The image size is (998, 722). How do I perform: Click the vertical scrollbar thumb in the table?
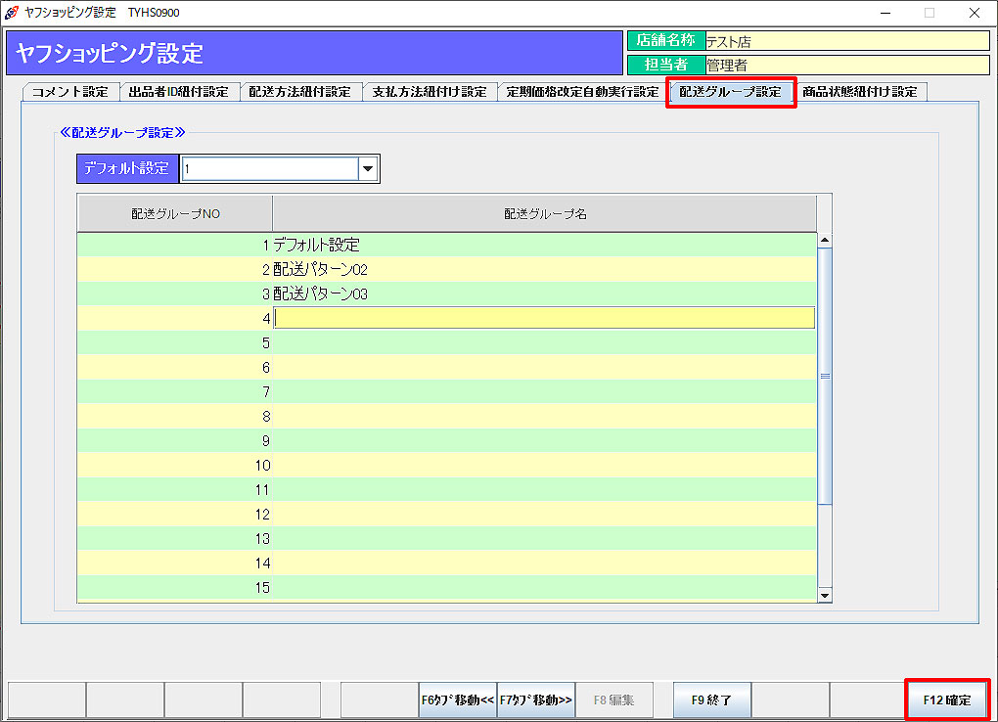pos(824,376)
